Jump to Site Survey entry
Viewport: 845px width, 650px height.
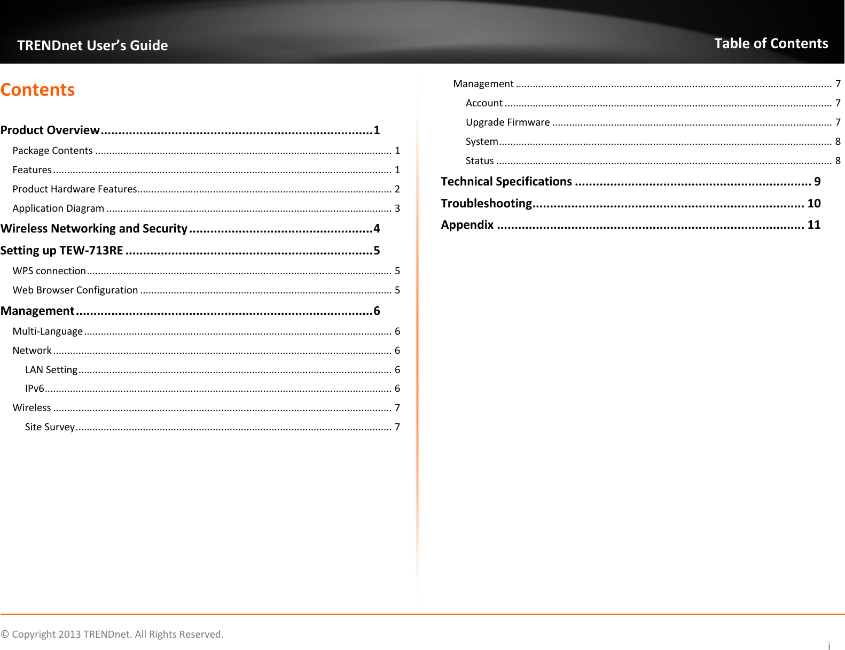[213, 427]
